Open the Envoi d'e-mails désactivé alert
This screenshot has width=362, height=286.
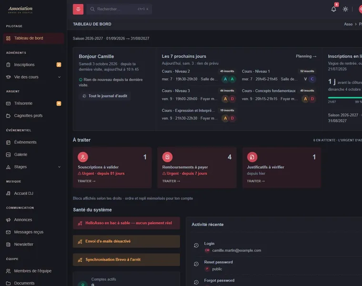126,241
